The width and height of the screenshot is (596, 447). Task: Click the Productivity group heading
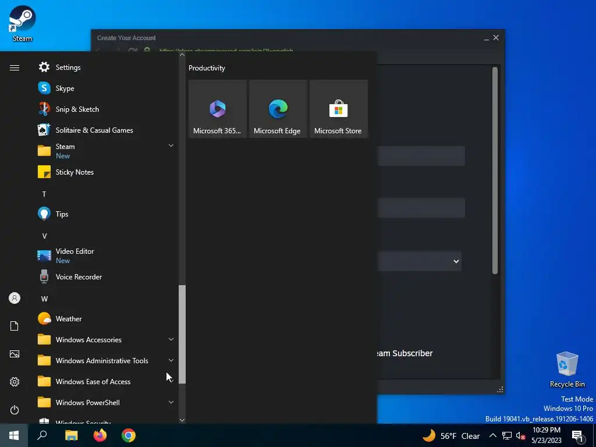click(207, 68)
